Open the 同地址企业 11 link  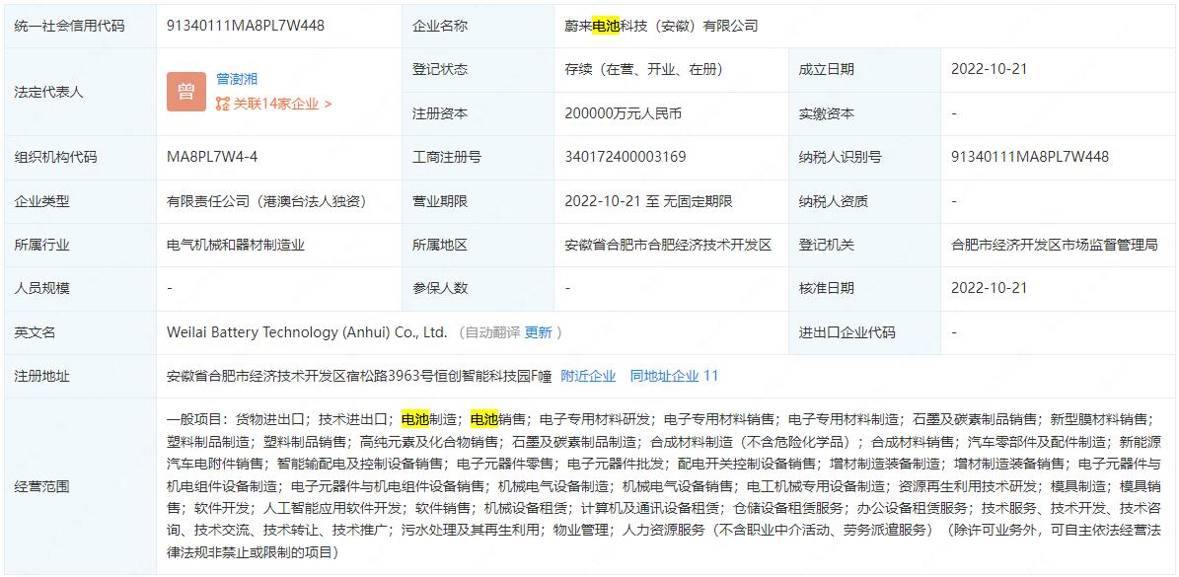tap(674, 376)
